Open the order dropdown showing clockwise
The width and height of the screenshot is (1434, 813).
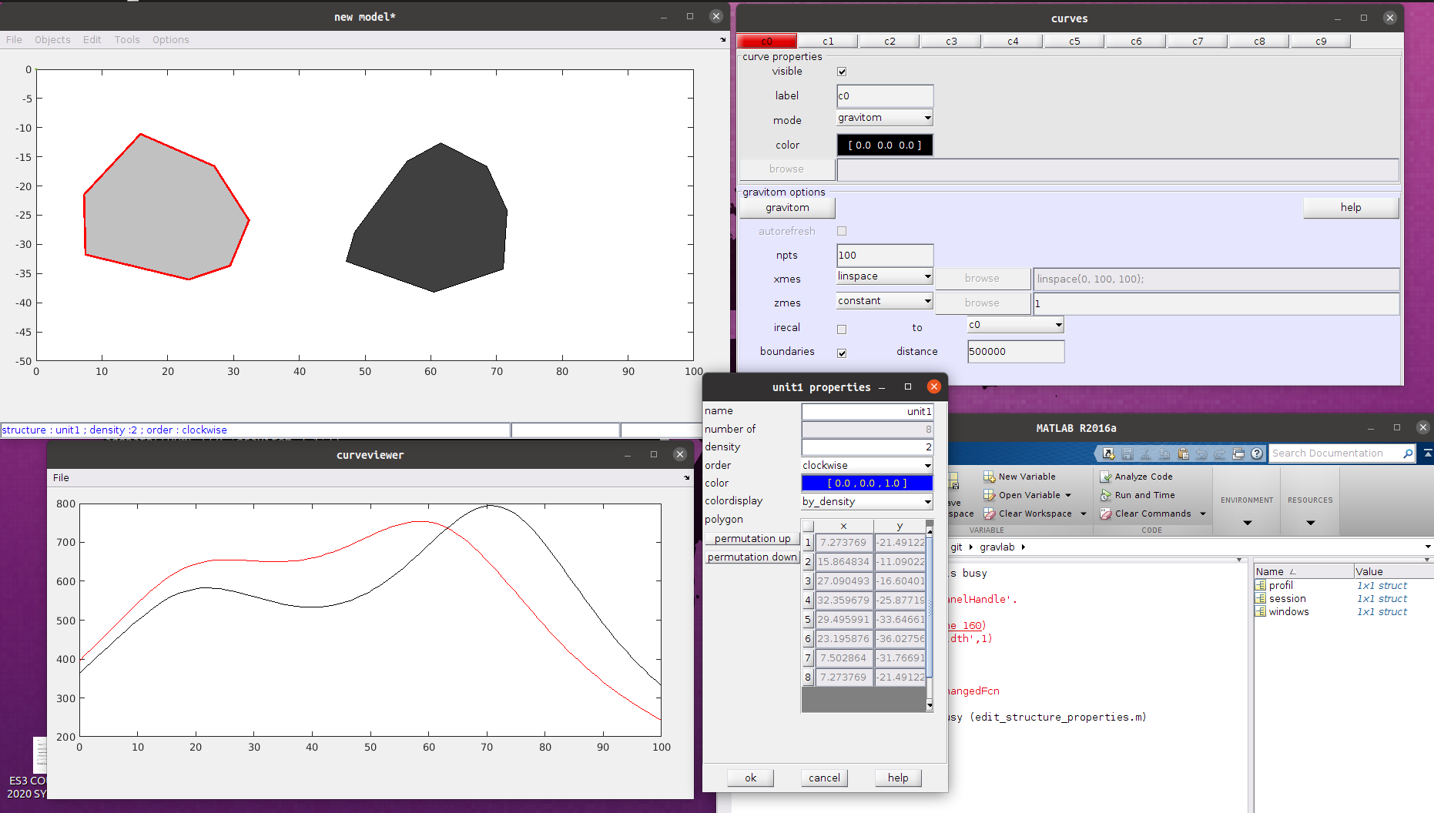pyautogui.click(x=867, y=465)
